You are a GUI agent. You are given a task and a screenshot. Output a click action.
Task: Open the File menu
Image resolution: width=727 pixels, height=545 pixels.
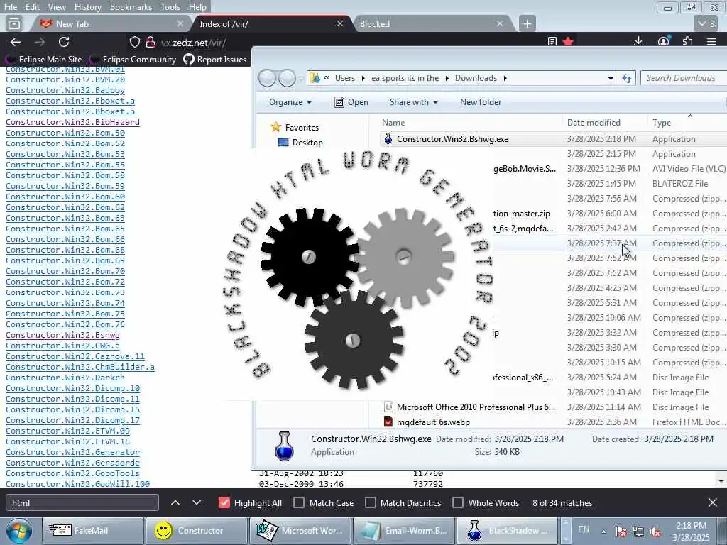(x=10, y=7)
